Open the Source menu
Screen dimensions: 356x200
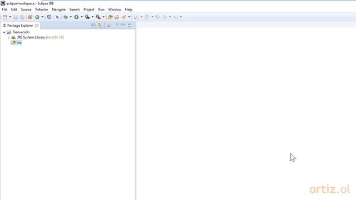coord(26,9)
